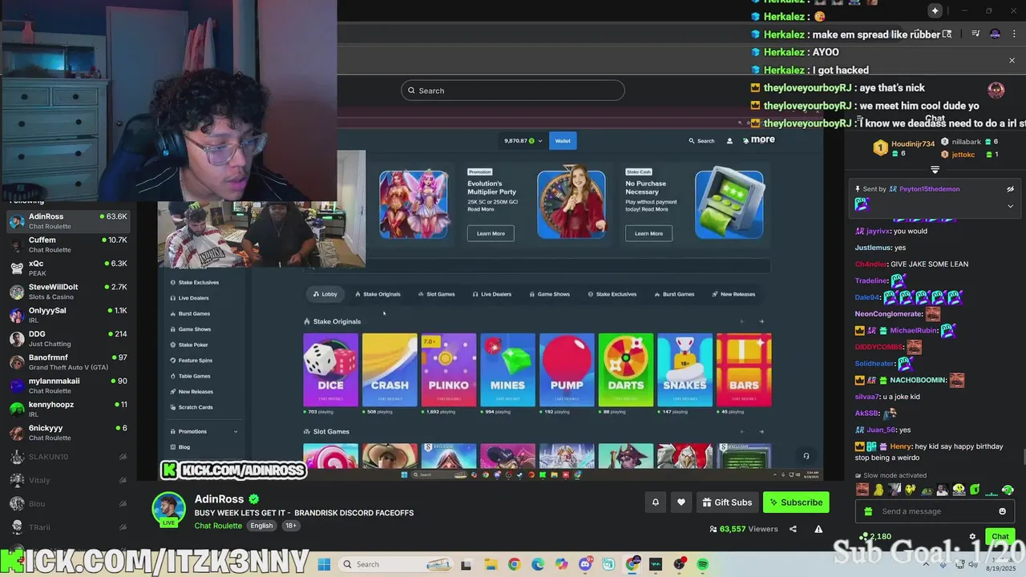Select the Slot Games tab
Screen dimensions: 1026x577
pyautogui.click(x=436, y=294)
